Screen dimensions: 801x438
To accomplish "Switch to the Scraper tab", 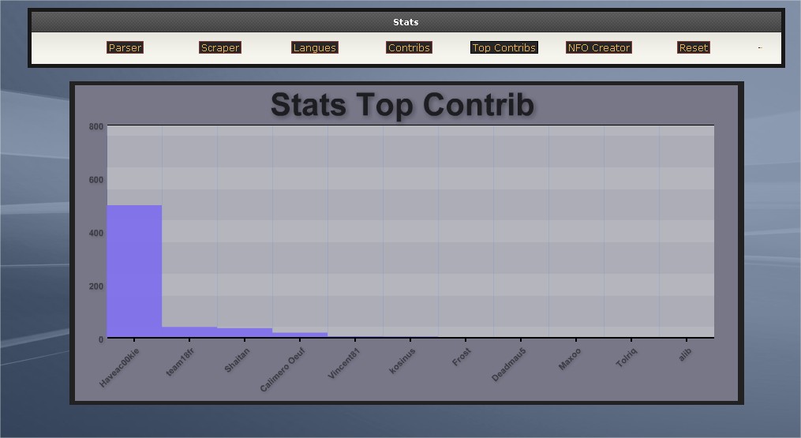I will (x=219, y=48).
